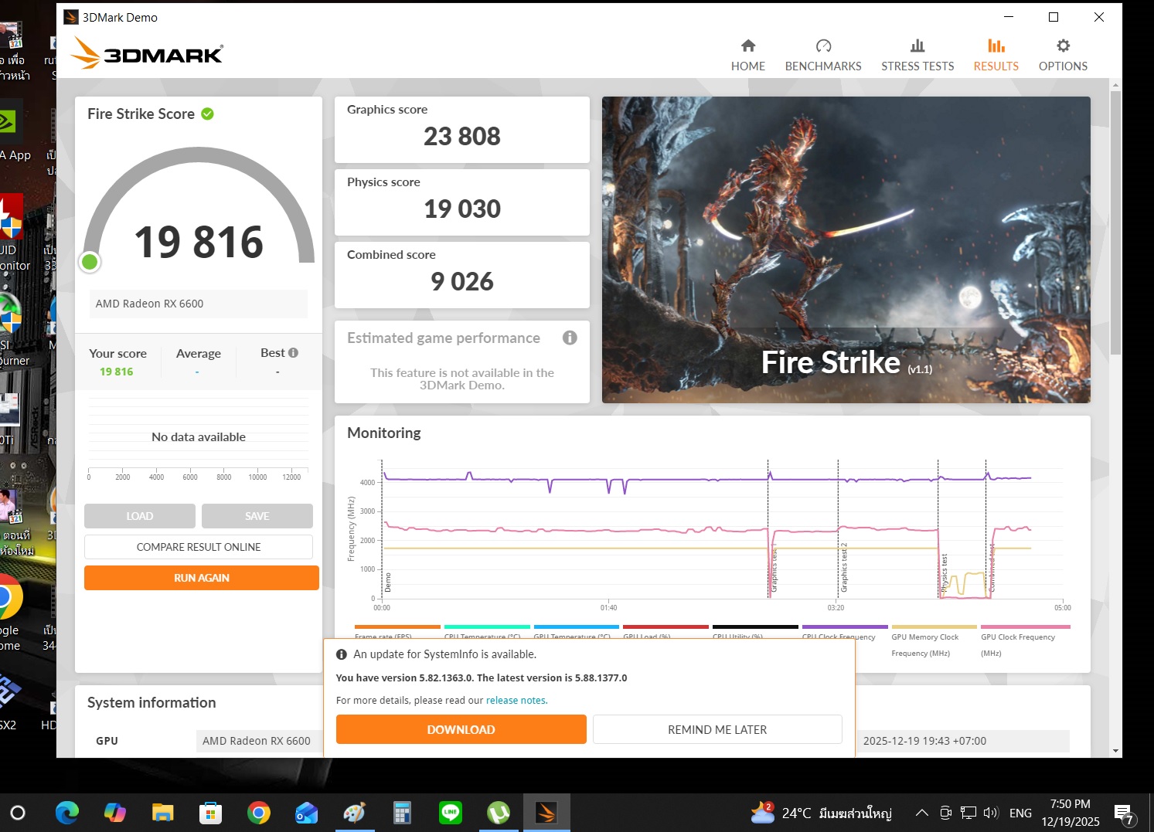1154x832 pixels.
Task: Go to Benchmarks section
Action: click(x=822, y=55)
